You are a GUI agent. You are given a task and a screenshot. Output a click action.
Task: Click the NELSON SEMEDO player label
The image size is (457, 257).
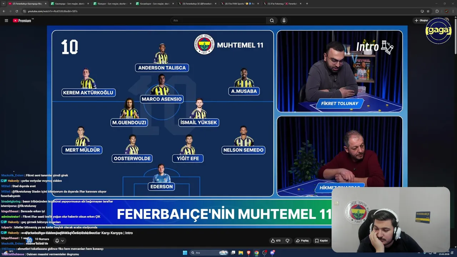(x=243, y=150)
